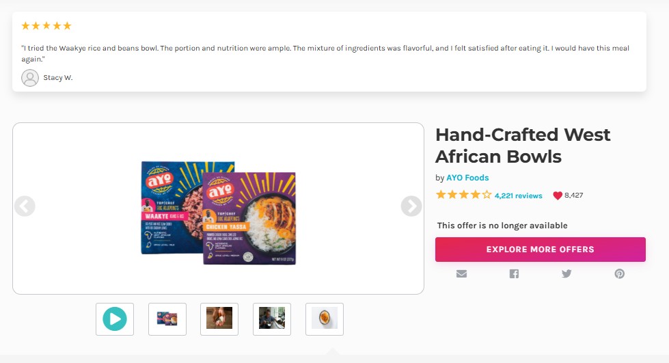
Task: Advance to next product image arrow
Action: tap(411, 206)
